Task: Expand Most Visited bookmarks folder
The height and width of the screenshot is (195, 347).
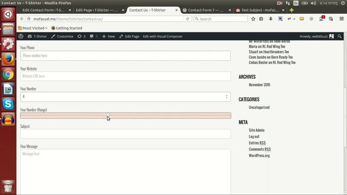Action: 33,28
